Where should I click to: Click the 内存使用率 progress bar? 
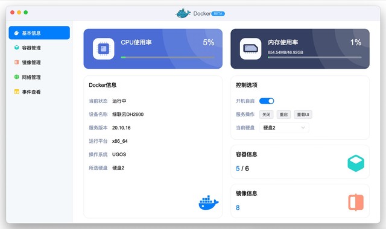[315, 57]
